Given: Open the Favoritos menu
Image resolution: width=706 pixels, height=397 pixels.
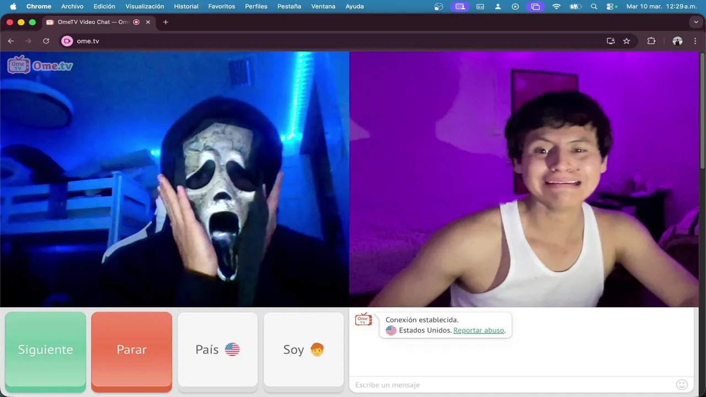Looking at the screenshot, I should [222, 7].
